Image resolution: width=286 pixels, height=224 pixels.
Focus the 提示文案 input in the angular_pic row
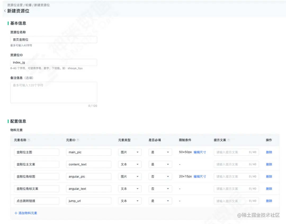click(x=236, y=176)
